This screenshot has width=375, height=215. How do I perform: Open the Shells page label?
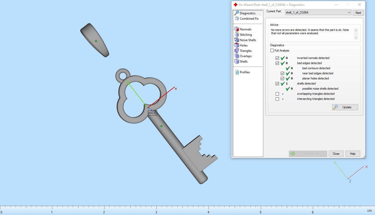[x=244, y=62]
